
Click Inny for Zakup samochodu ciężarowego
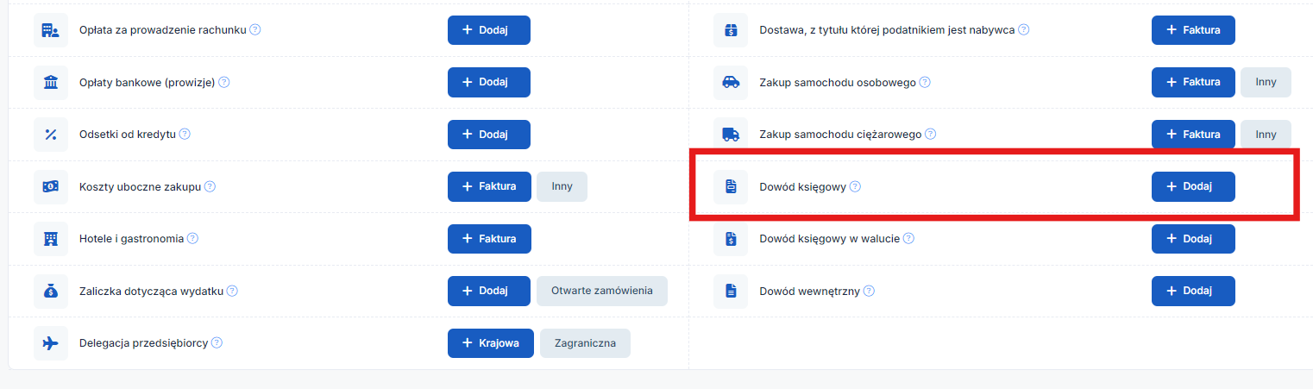tap(1265, 135)
